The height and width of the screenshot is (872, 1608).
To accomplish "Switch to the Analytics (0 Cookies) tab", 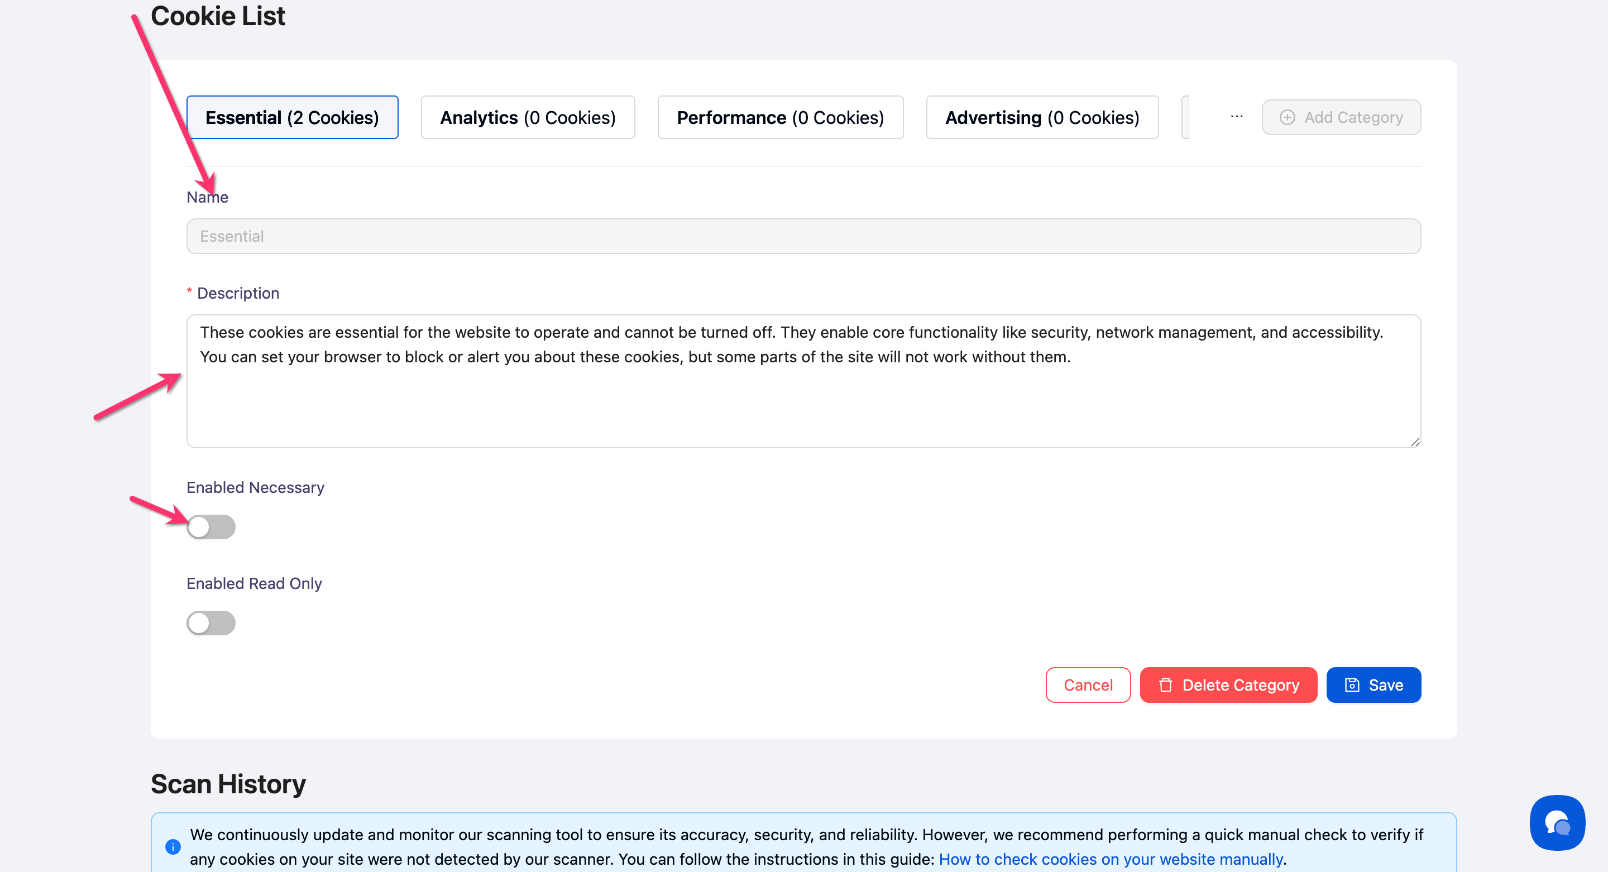I will pyautogui.click(x=528, y=117).
